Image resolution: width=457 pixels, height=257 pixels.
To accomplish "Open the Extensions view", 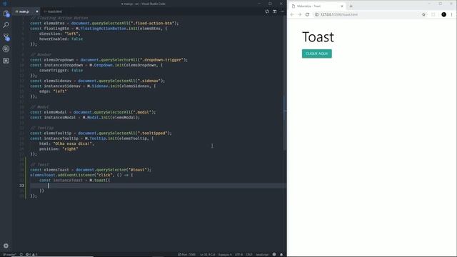I will [x=6, y=61].
